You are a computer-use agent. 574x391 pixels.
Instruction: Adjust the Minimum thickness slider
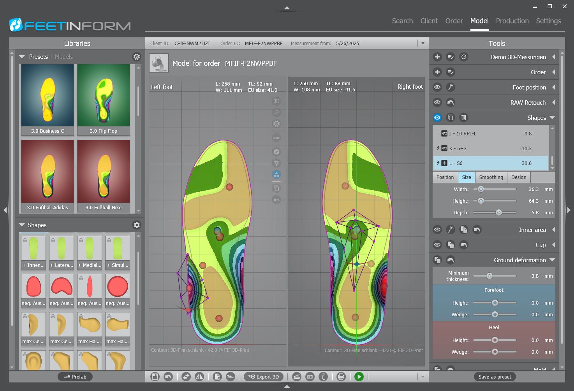[x=490, y=275]
